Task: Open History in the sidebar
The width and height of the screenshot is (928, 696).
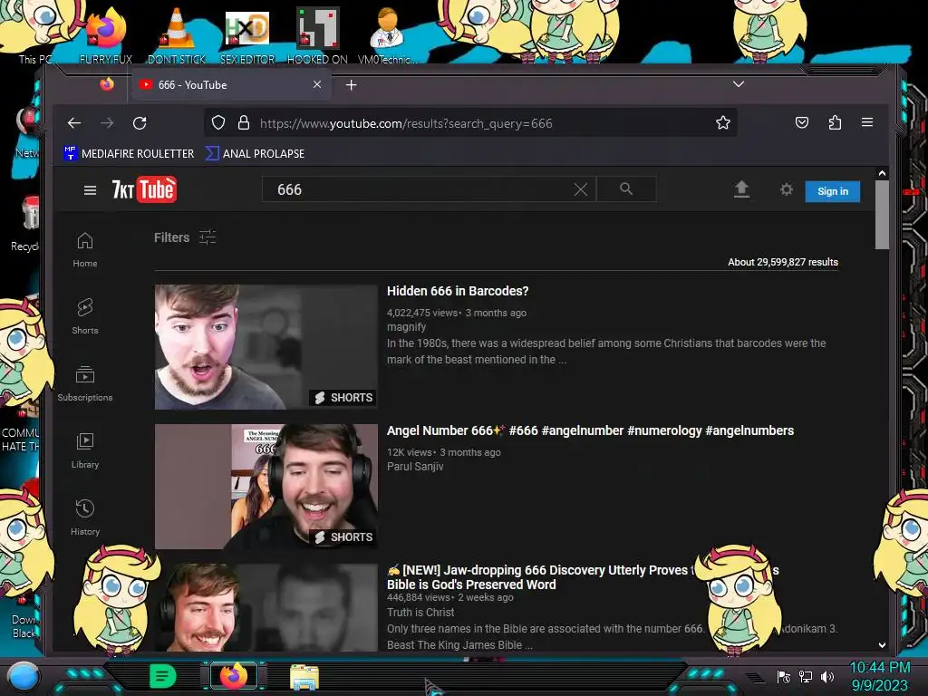Action: click(84, 517)
